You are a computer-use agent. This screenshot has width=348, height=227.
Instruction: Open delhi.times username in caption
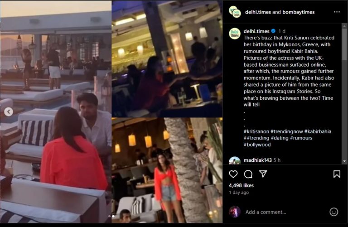point(256,31)
